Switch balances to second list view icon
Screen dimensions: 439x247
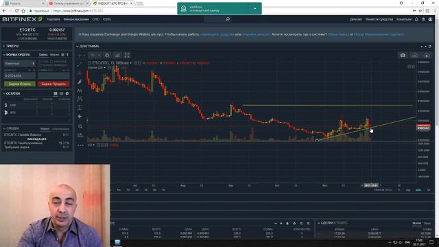61,93
